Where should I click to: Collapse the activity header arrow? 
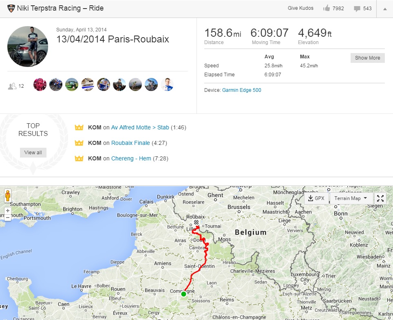tap(385, 9)
